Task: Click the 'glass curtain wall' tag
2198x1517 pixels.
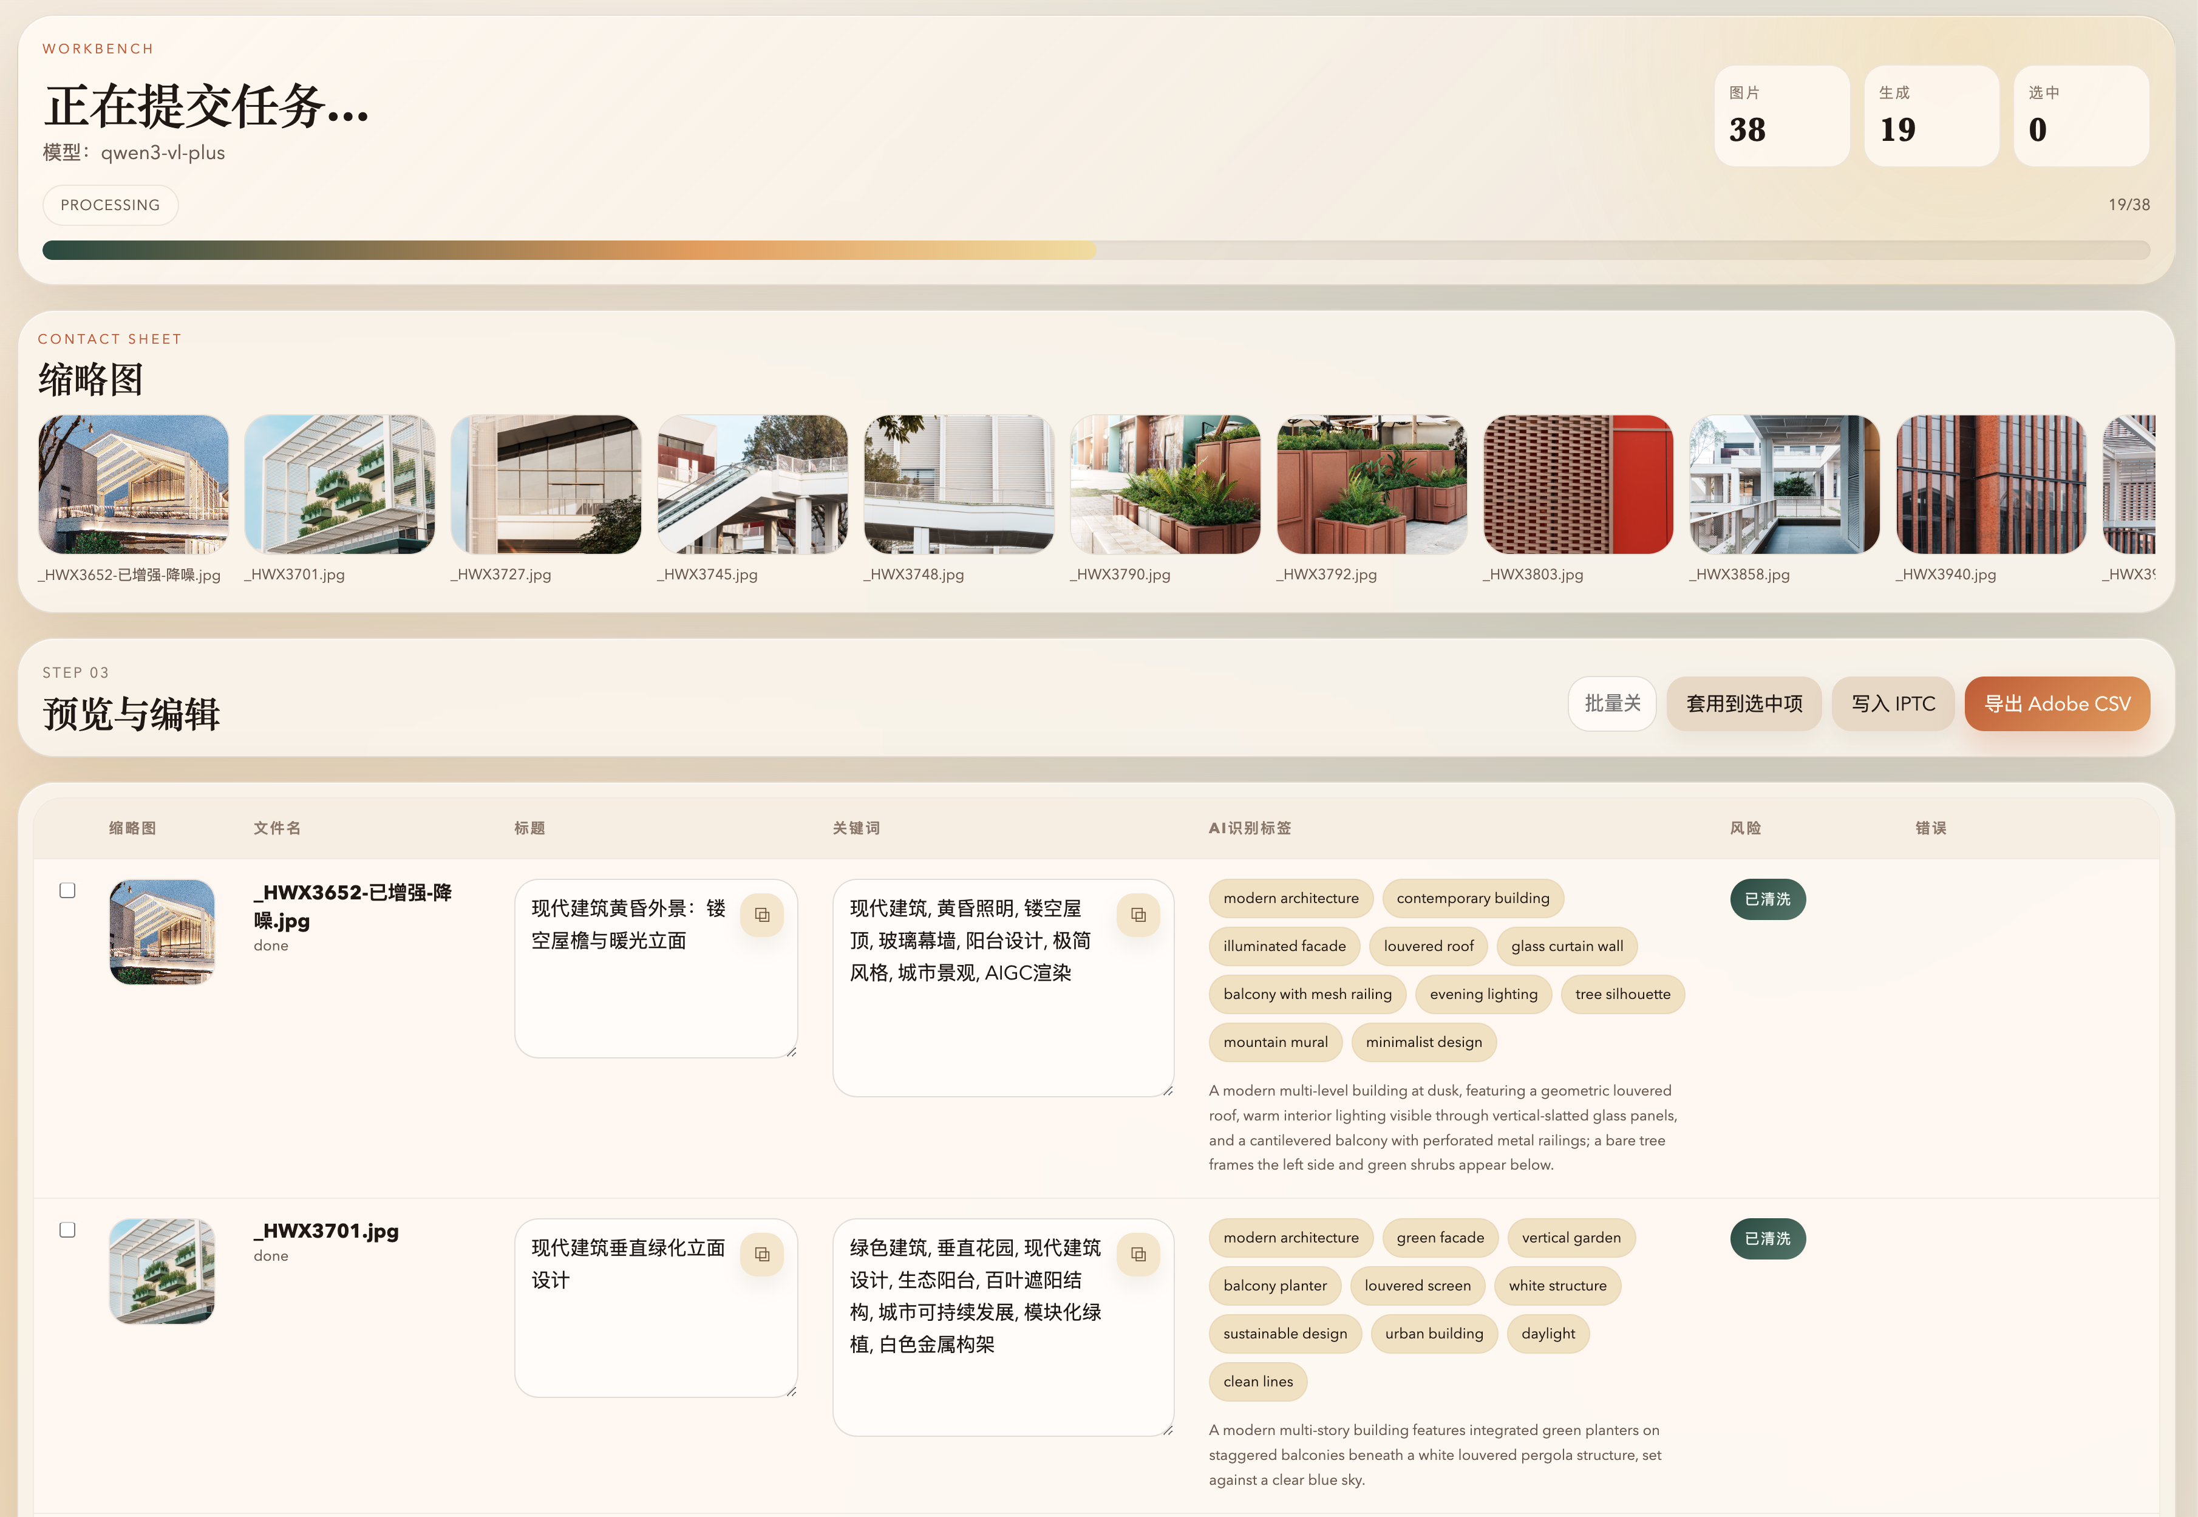Action: pos(1566,946)
